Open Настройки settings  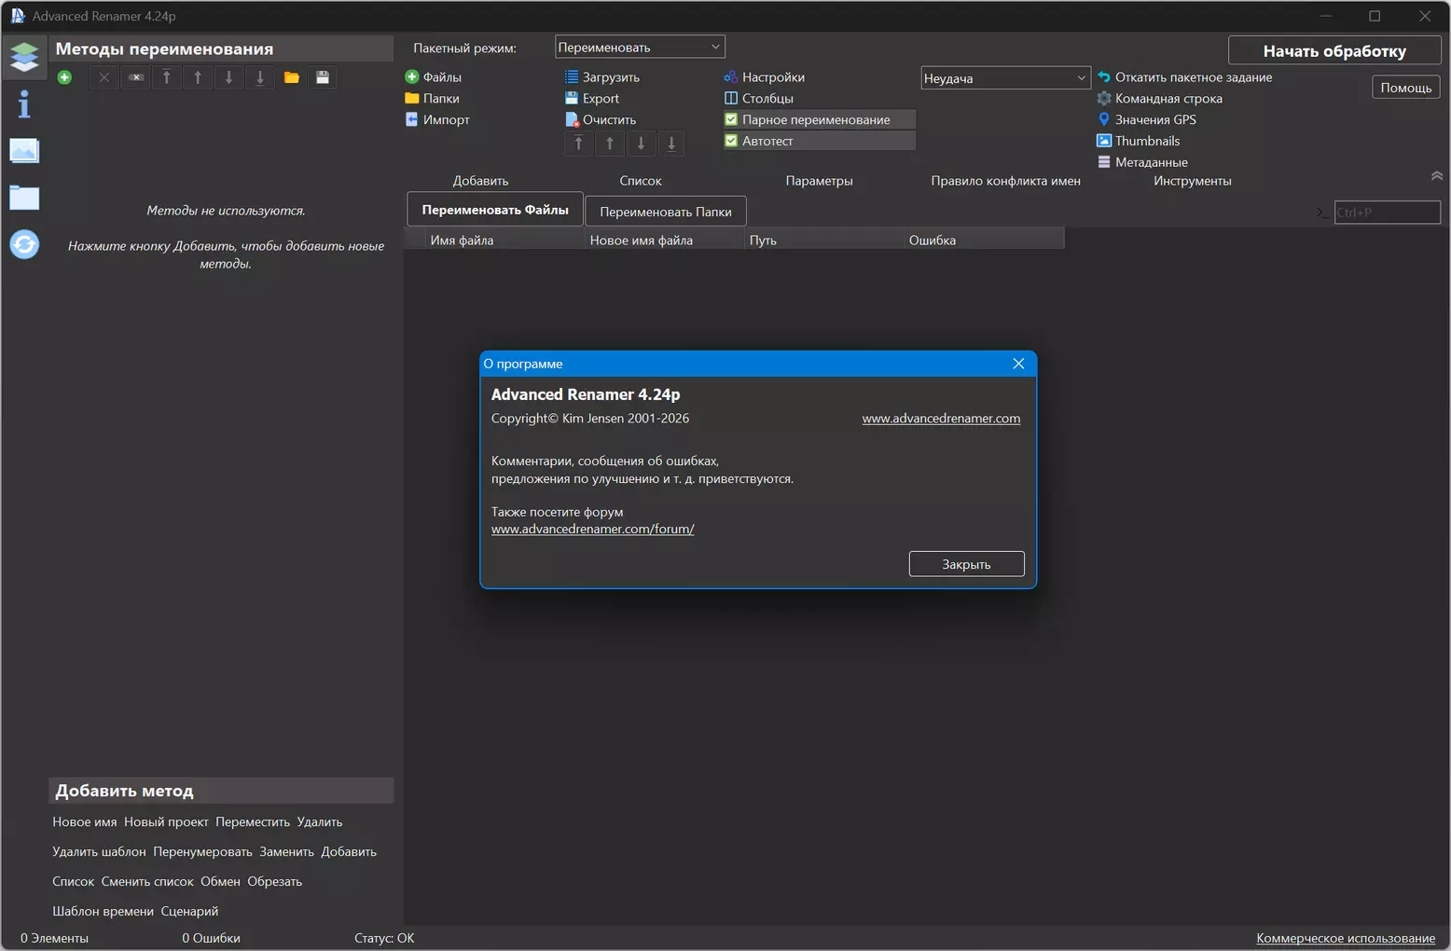pyautogui.click(x=765, y=76)
